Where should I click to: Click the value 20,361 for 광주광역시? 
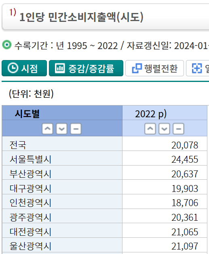tap(185, 217)
